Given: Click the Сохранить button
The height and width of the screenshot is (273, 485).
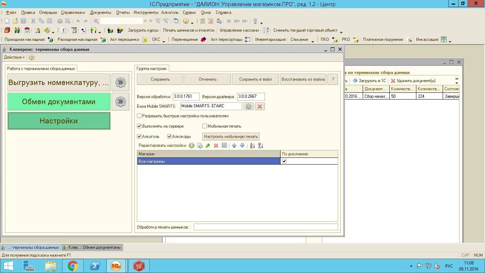Looking at the screenshot, I should click(160, 79).
